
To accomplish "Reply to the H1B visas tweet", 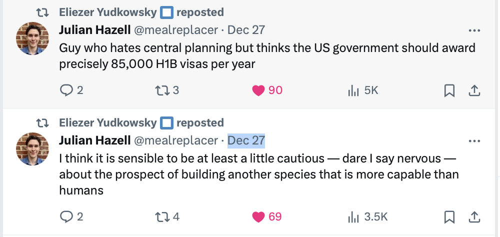I will point(71,90).
